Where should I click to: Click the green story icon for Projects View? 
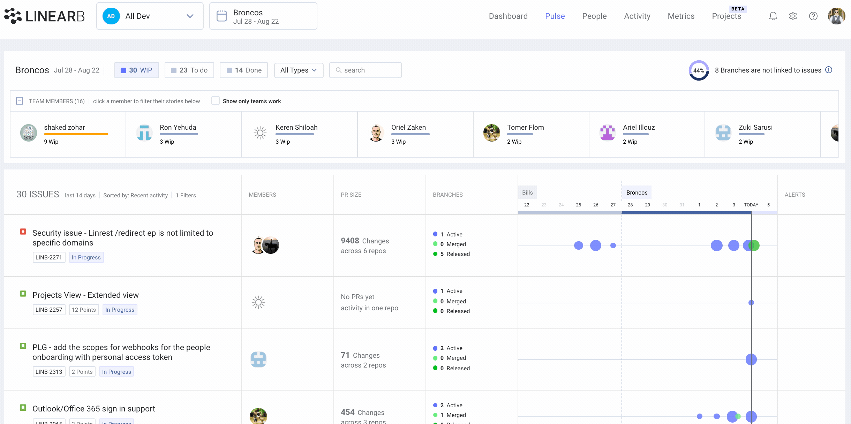point(23,294)
